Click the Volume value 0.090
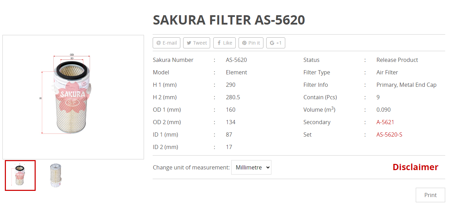Image resolution: width=449 pixels, height=204 pixels. point(384,110)
